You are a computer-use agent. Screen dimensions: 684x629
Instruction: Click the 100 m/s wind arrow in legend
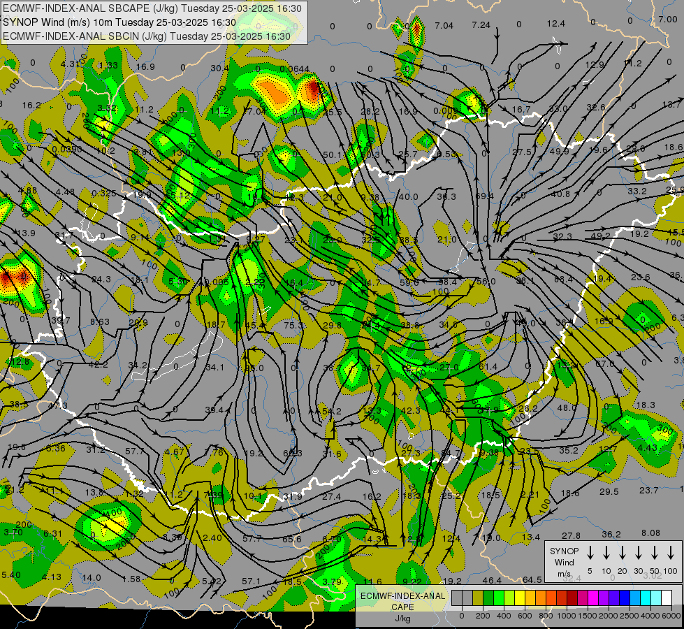671,553
